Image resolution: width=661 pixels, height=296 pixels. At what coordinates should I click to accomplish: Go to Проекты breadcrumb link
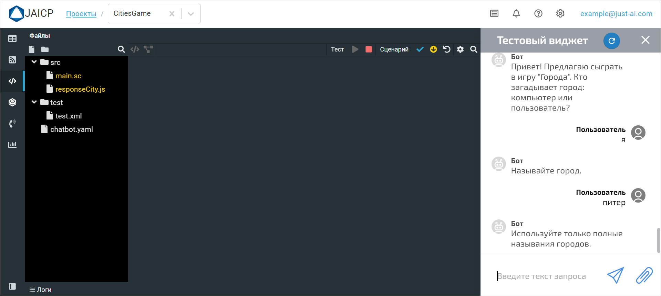81,14
